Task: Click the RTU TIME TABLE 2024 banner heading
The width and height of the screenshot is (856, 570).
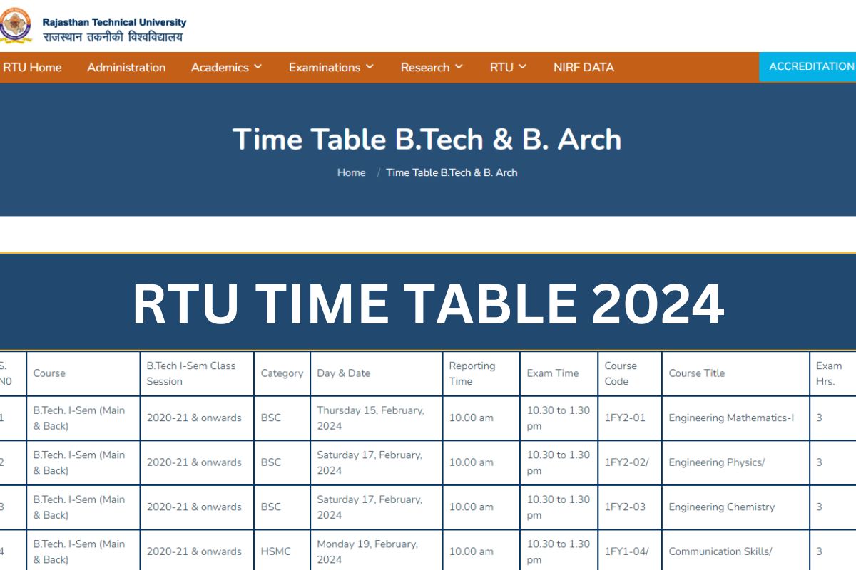Action: point(429,304)
